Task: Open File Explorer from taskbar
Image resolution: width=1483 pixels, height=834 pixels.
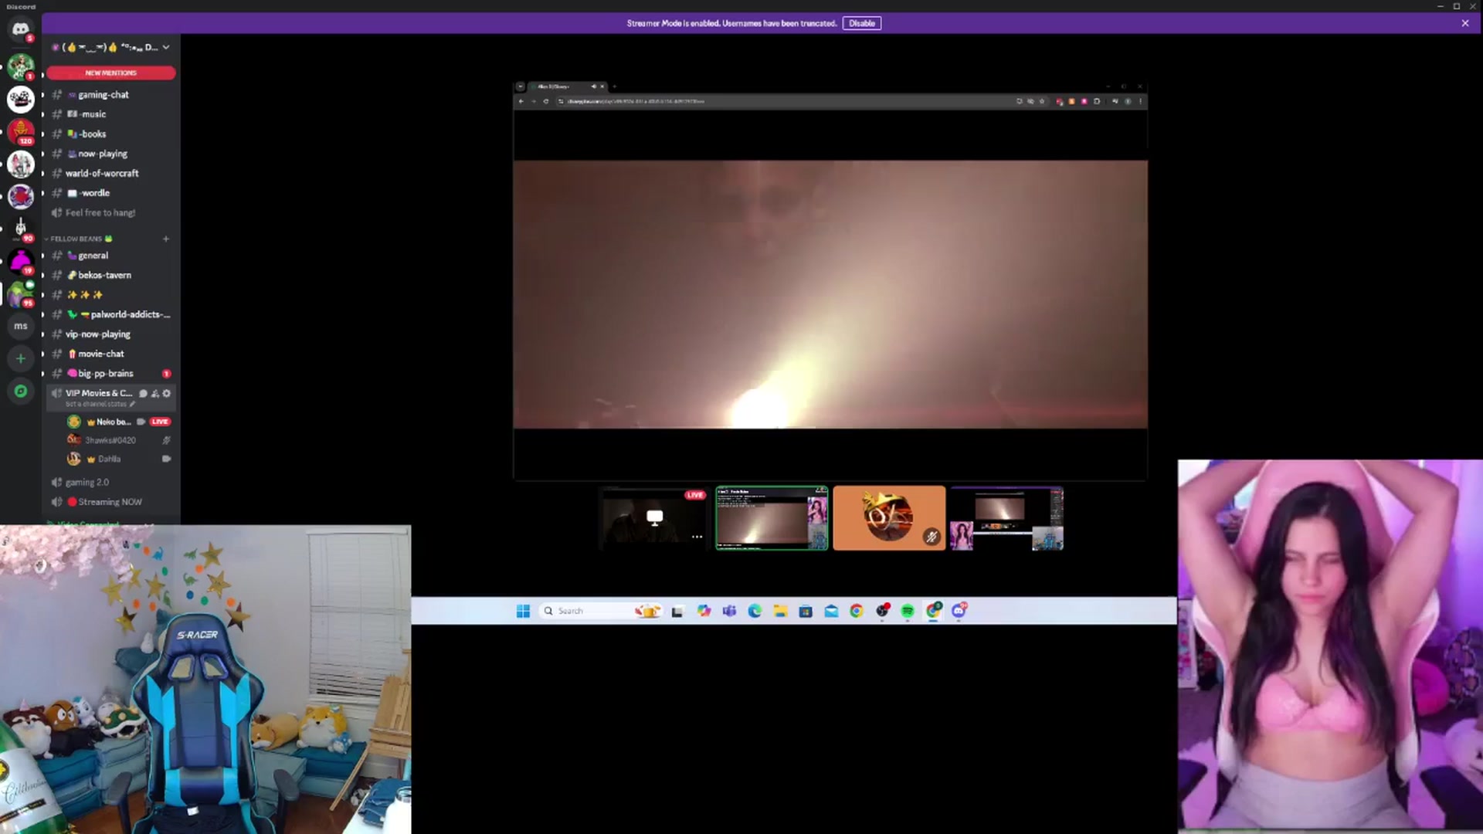Action: coord(780,611)
